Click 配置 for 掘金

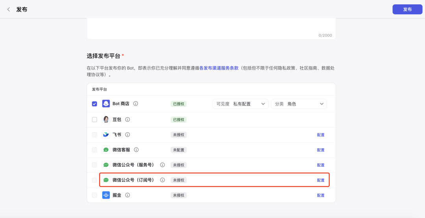[321, 196]
